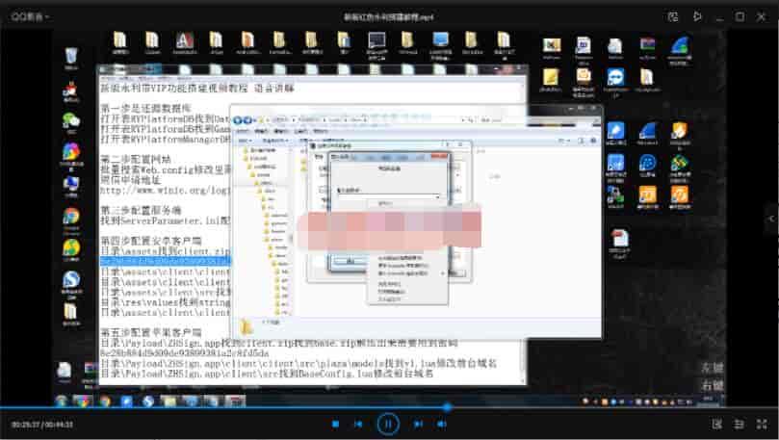Minimize the QQ影音 player window
Viewport: 779px width, 440px height.
(x=717, y=16)
